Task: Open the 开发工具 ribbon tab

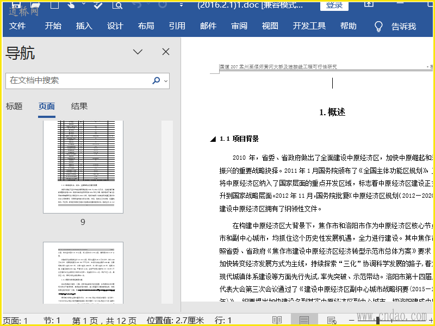Action: point(309,26)
